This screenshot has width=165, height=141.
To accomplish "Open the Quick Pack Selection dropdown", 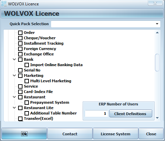I will 157,24.
